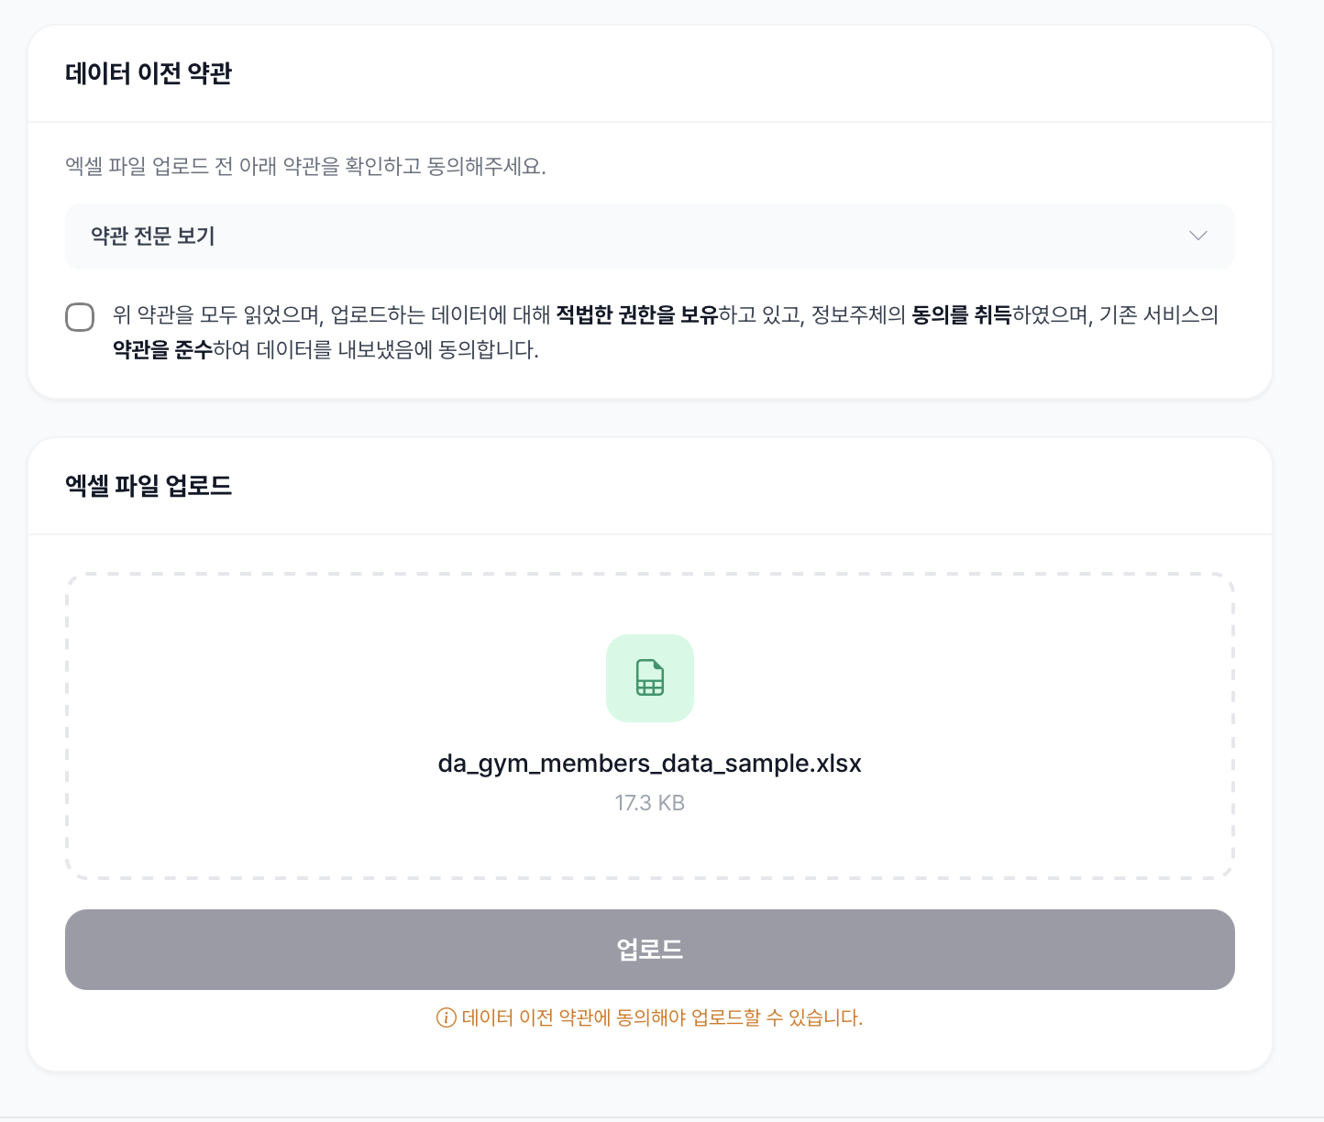Click the orange info circle icon
The image size is (1324, 1122).
[x=446, y=1017]
